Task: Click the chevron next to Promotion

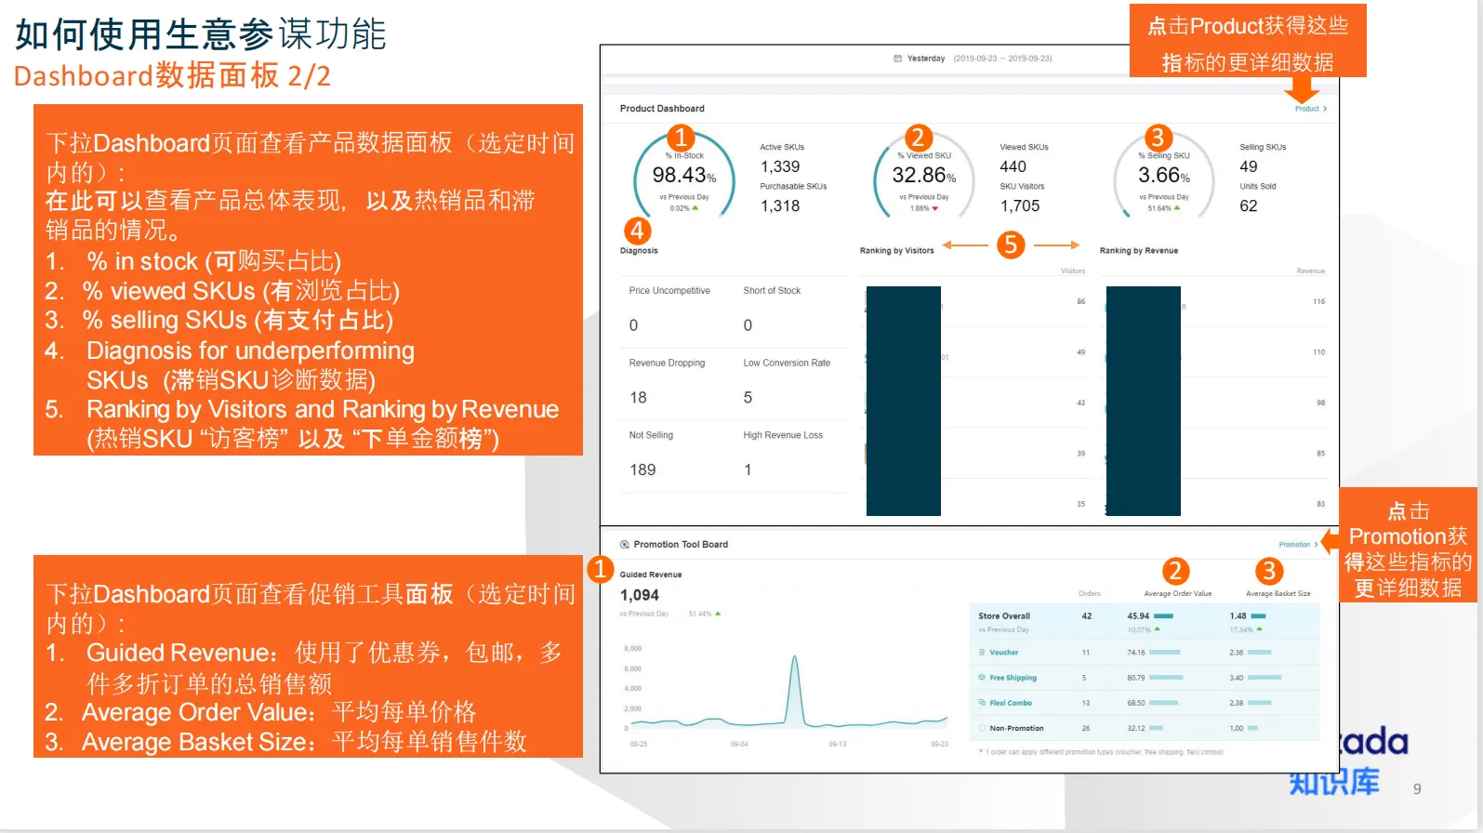Action: pyautogui.click(x=1316, y=545)
